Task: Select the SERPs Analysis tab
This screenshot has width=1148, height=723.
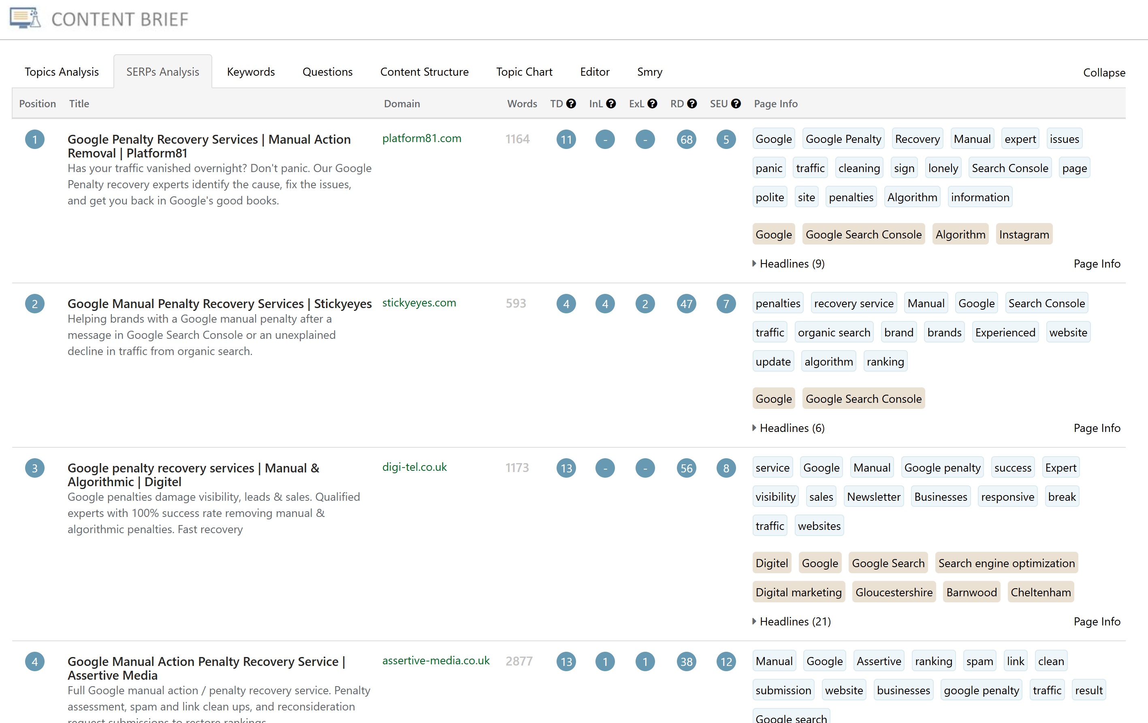Action: coord(162,72)
